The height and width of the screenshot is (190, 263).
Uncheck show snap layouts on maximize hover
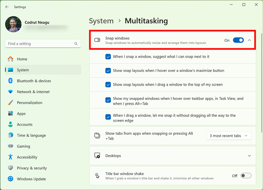[x=108, y=71]
